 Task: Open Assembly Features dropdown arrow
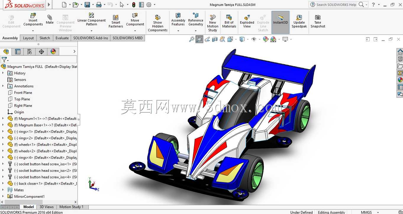tap(178, 31)
